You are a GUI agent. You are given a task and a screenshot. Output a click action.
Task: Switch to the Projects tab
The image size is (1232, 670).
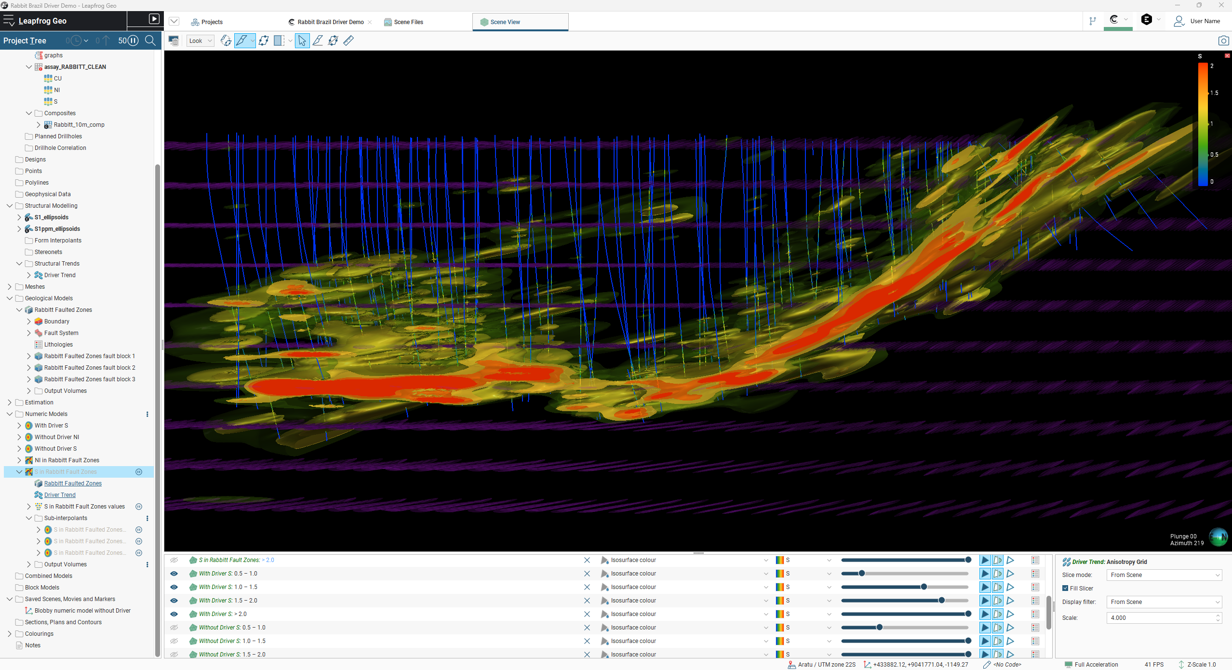point(213,22)
